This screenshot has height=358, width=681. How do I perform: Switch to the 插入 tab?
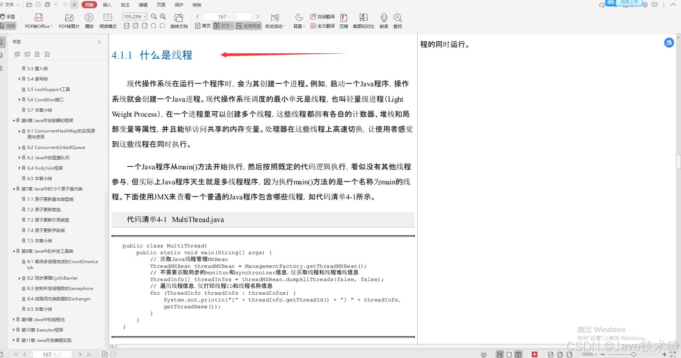click(x=107, y=5)
